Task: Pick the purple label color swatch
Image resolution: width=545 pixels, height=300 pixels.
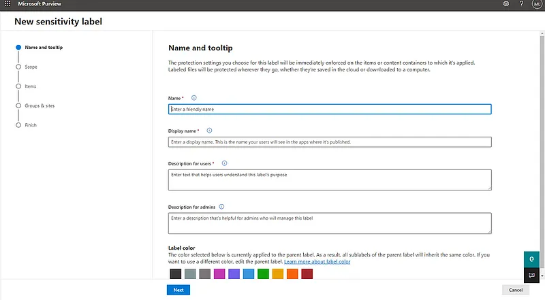Action: click(x=234, y=273)
